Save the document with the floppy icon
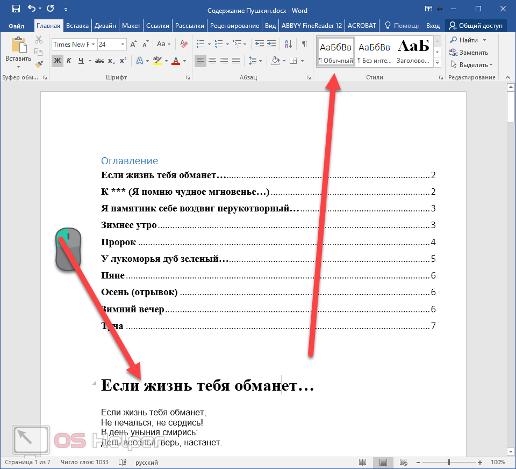Viewport: 516px width, 469px height. pos(16,9)
